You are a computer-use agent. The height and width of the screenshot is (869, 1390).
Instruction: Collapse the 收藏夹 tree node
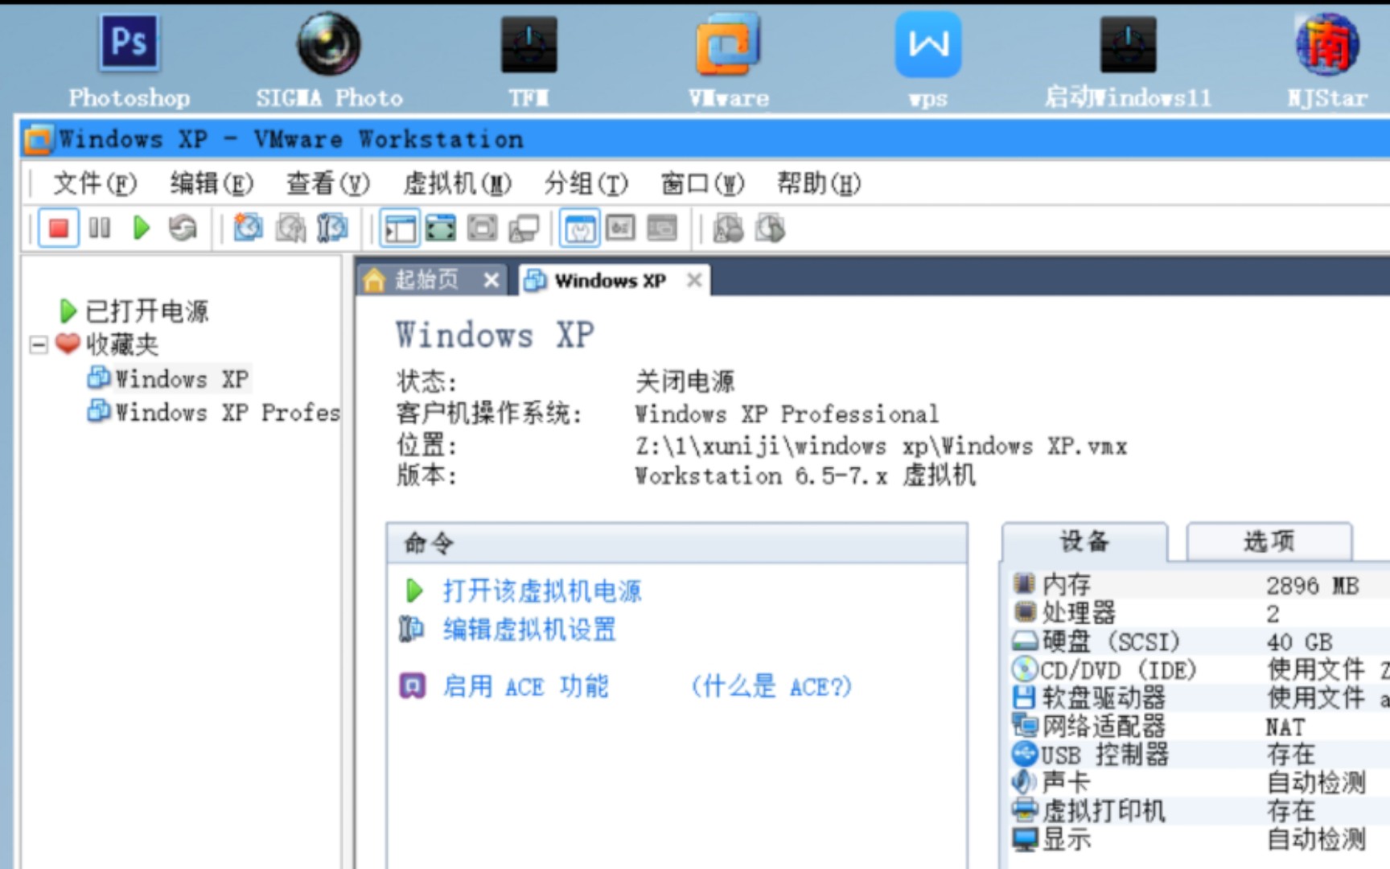coord(38,345)
